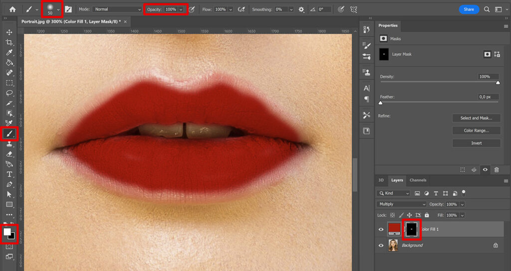Open symmetry butterfly options icon
The height and width of the screenshot is (271, 511).
tap(354, 9)
